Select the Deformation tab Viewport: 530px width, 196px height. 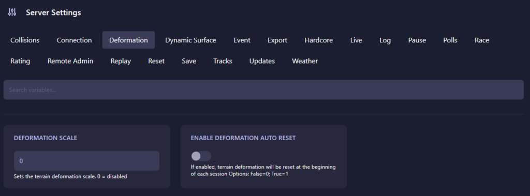pos(128,40)
